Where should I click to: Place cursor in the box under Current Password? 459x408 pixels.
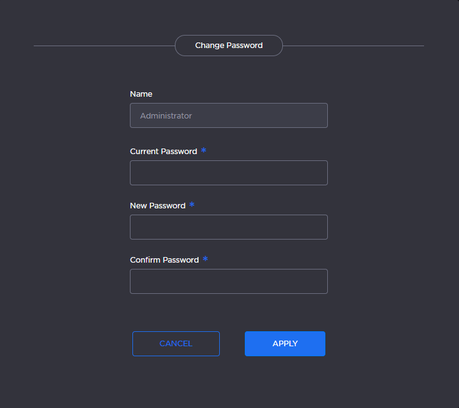tap(229, 173)
